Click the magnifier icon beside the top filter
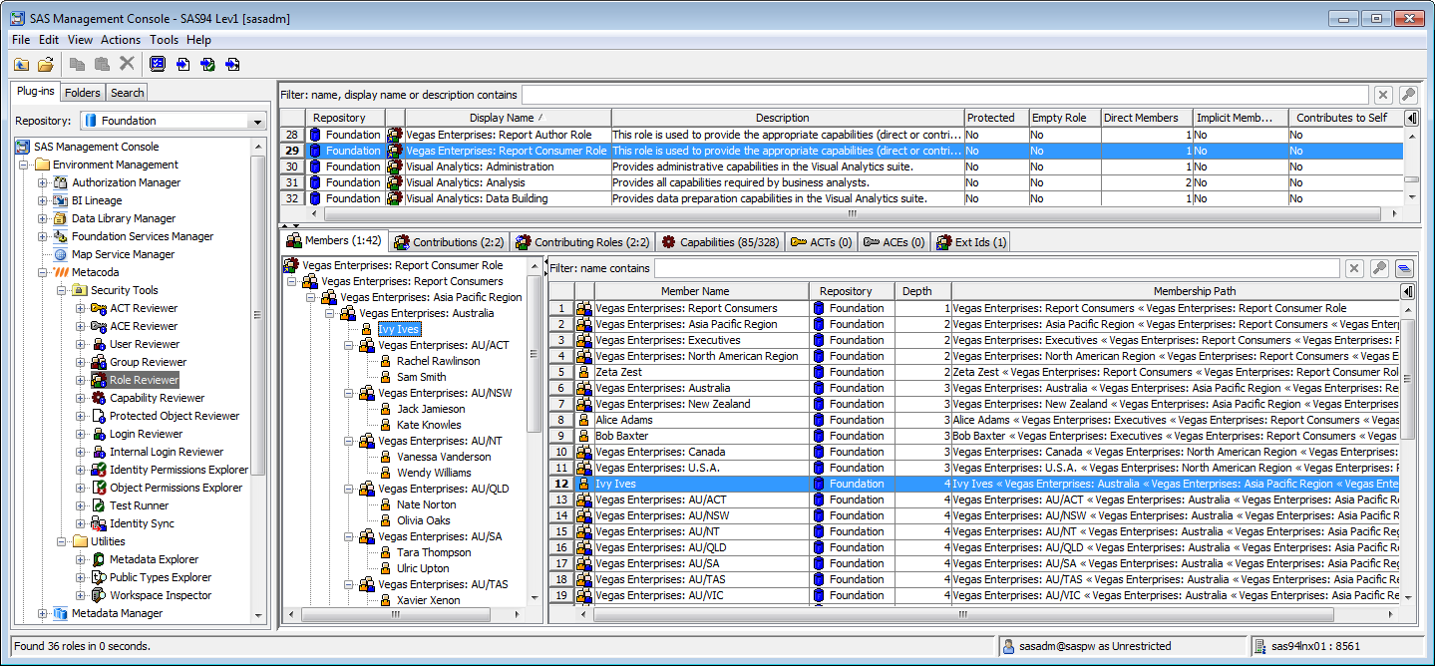Viewport: 1435px width, 666px height. (1408, 95)
